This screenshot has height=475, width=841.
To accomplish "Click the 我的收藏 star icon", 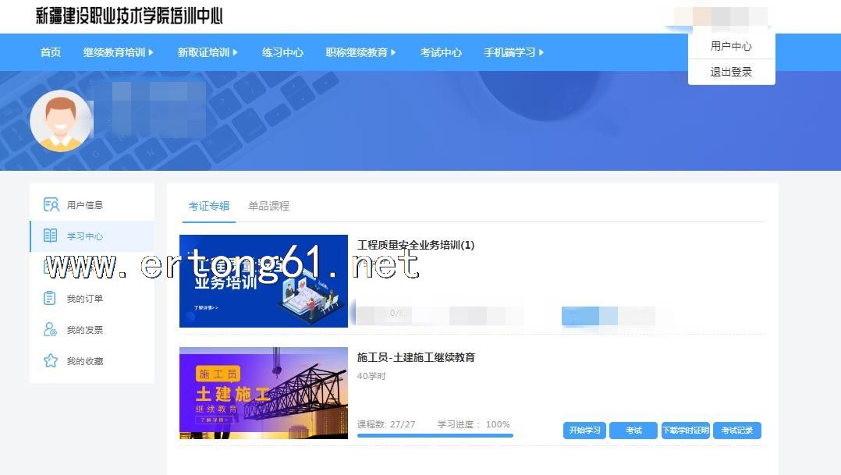I will pyautogui.click(x=51, y=361).
